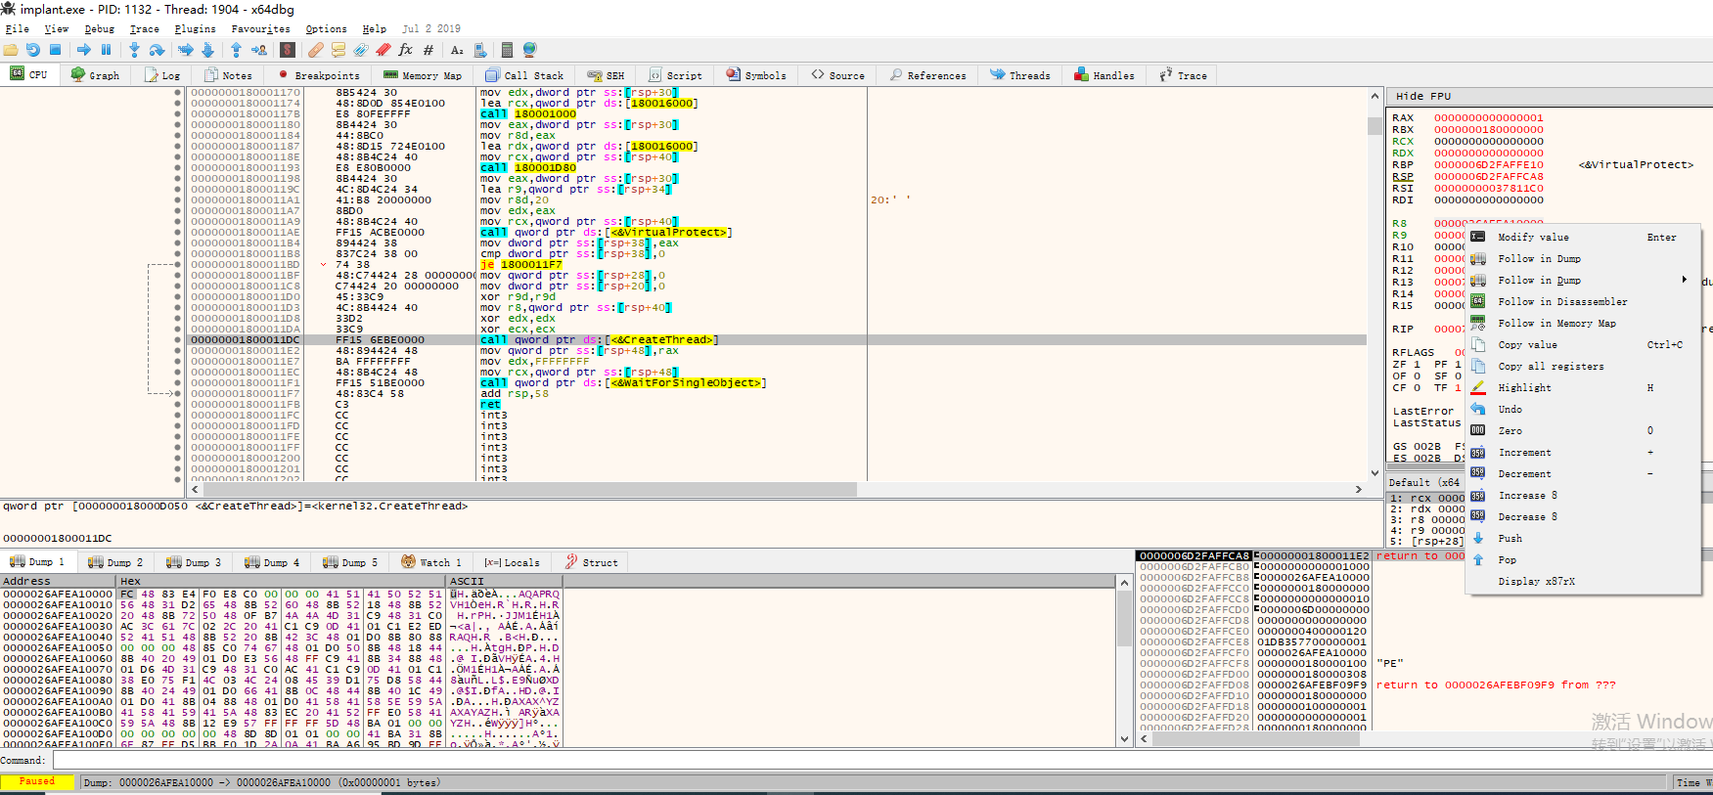Collapse the code fold arrow at the je instruction
1713x795 pixels.
[x=323, y=265]
